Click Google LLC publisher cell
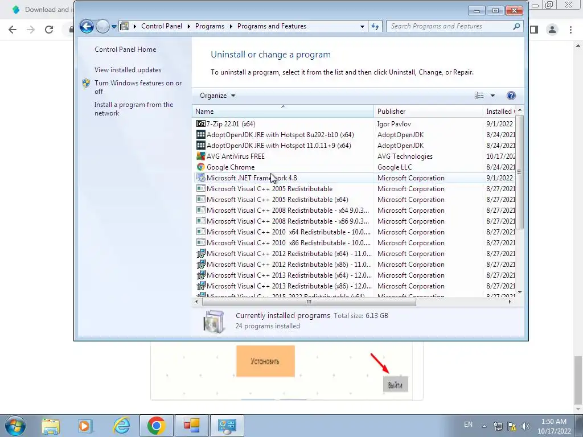This screenshot has width=583, height=437. pos(395,167)
